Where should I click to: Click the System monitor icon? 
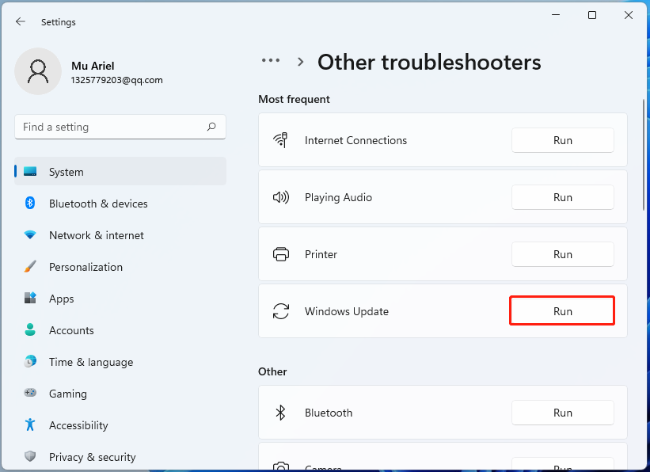pos(30,171)
